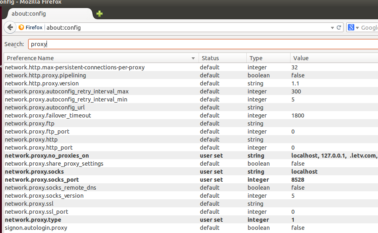
Task: Click the localhost value of network.proxy.socks
Action: pos(304,172)
